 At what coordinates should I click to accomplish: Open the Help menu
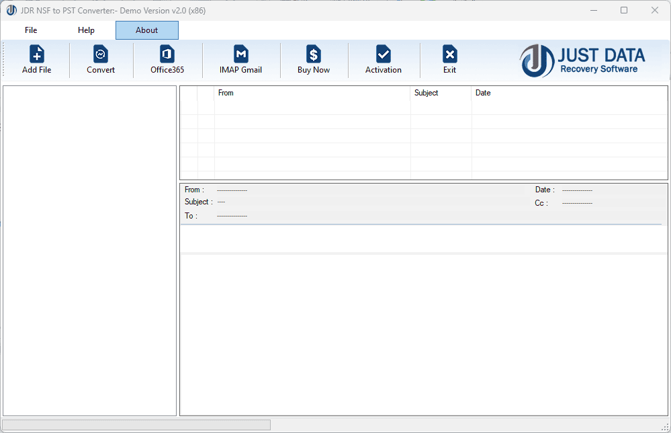(x=86, y=30)
